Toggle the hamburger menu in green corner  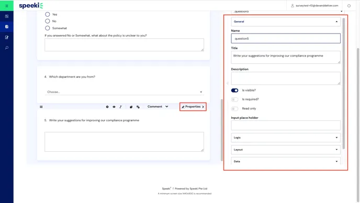tap(7, 6)
